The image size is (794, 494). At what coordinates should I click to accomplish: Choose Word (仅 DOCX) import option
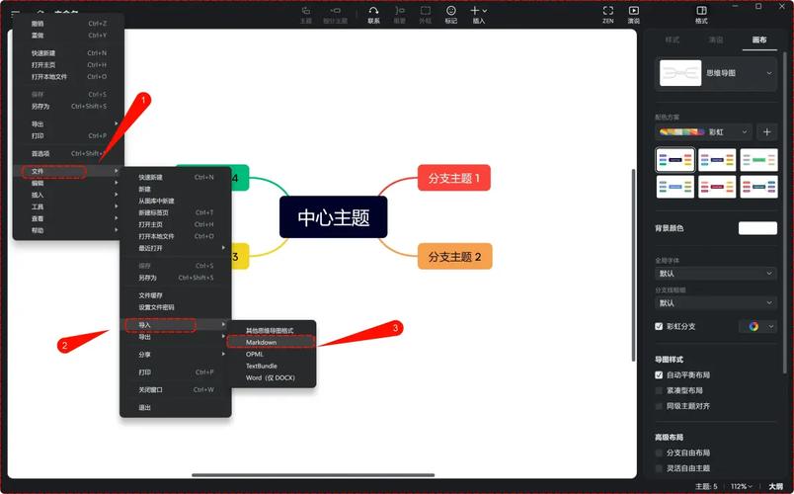click(x=271, y=378)
